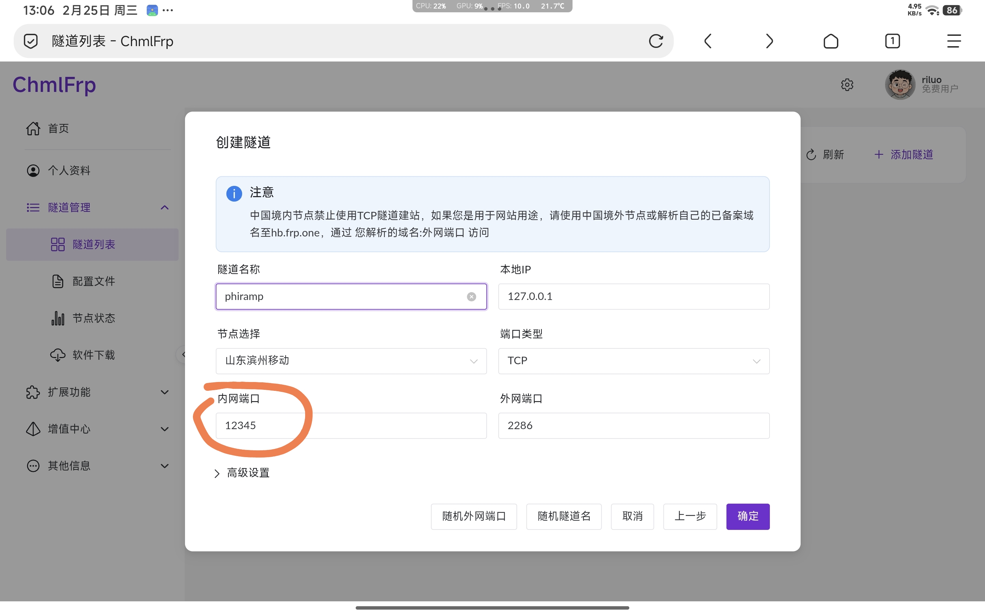Open the browser hamburger menu
This screenshot has width=985, height=615.
(954, 41)
